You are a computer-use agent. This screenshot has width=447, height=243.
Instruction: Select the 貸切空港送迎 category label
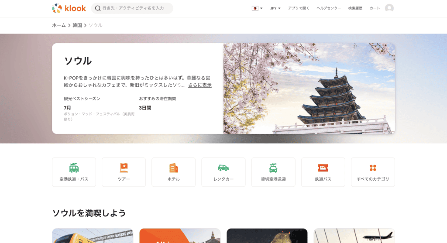273,179
